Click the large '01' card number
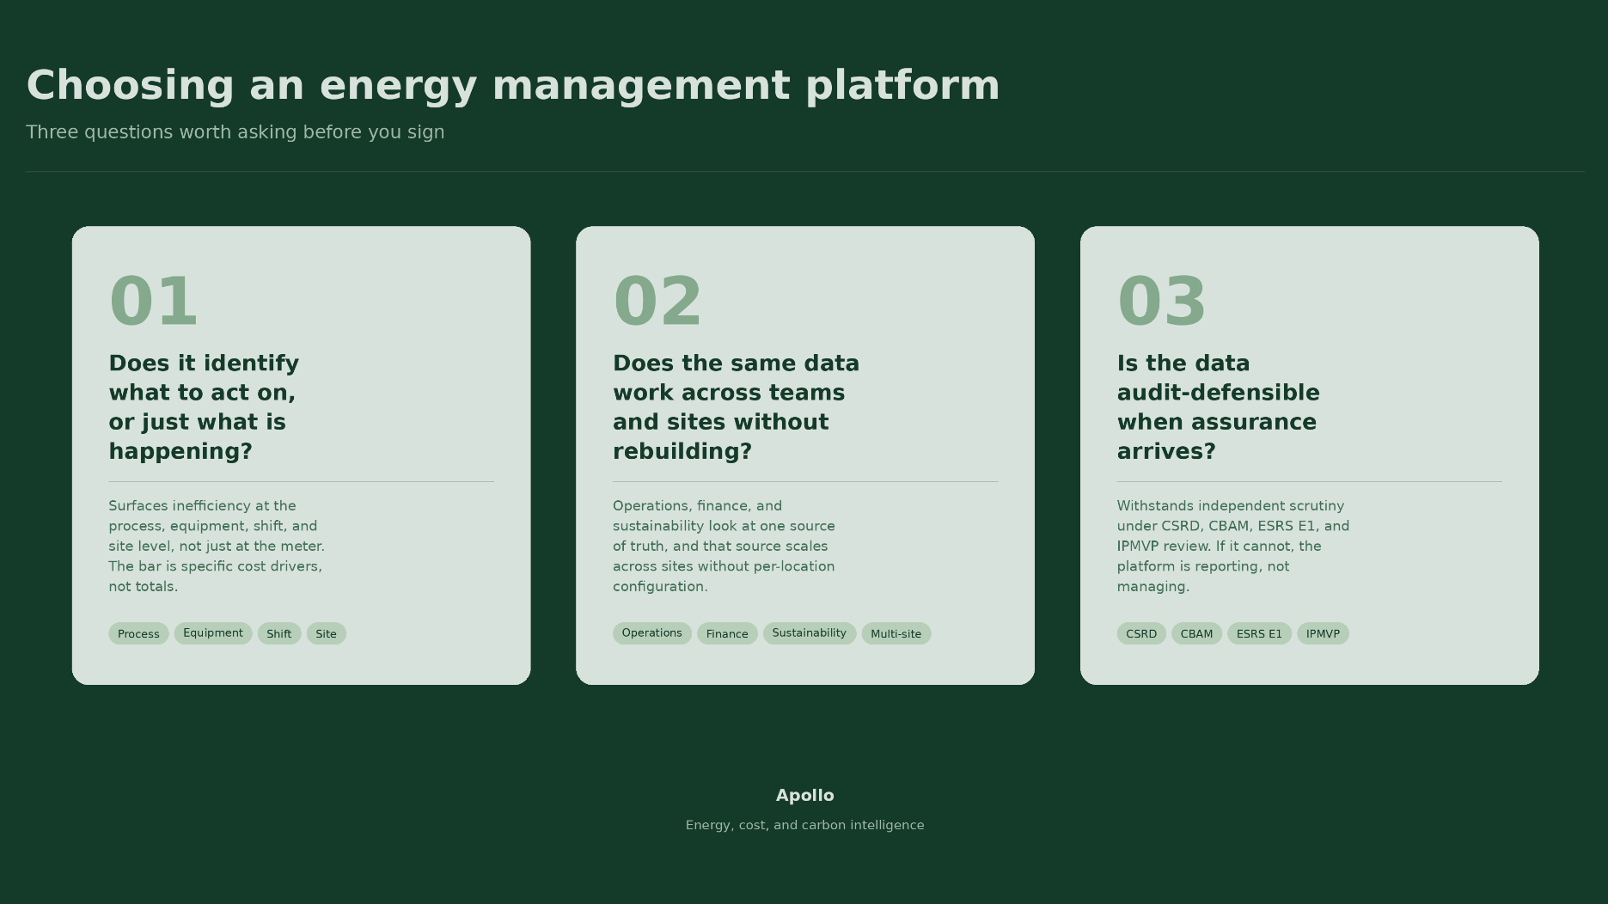 click(x=154, y=301)
